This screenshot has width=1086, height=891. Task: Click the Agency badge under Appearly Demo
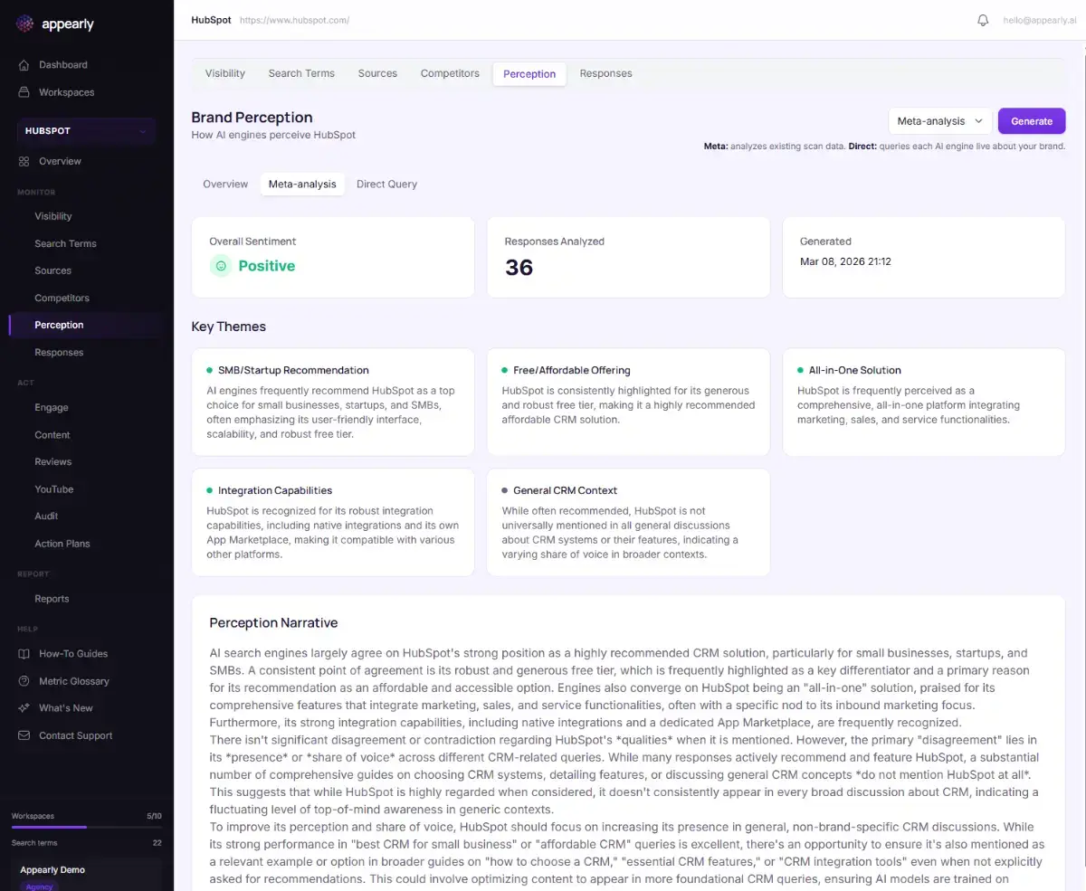pyautogui.click(x=39, y=886)
